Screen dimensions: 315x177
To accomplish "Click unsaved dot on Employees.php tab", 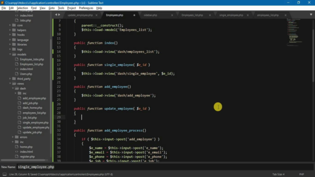I will click(x=134, y=15).
